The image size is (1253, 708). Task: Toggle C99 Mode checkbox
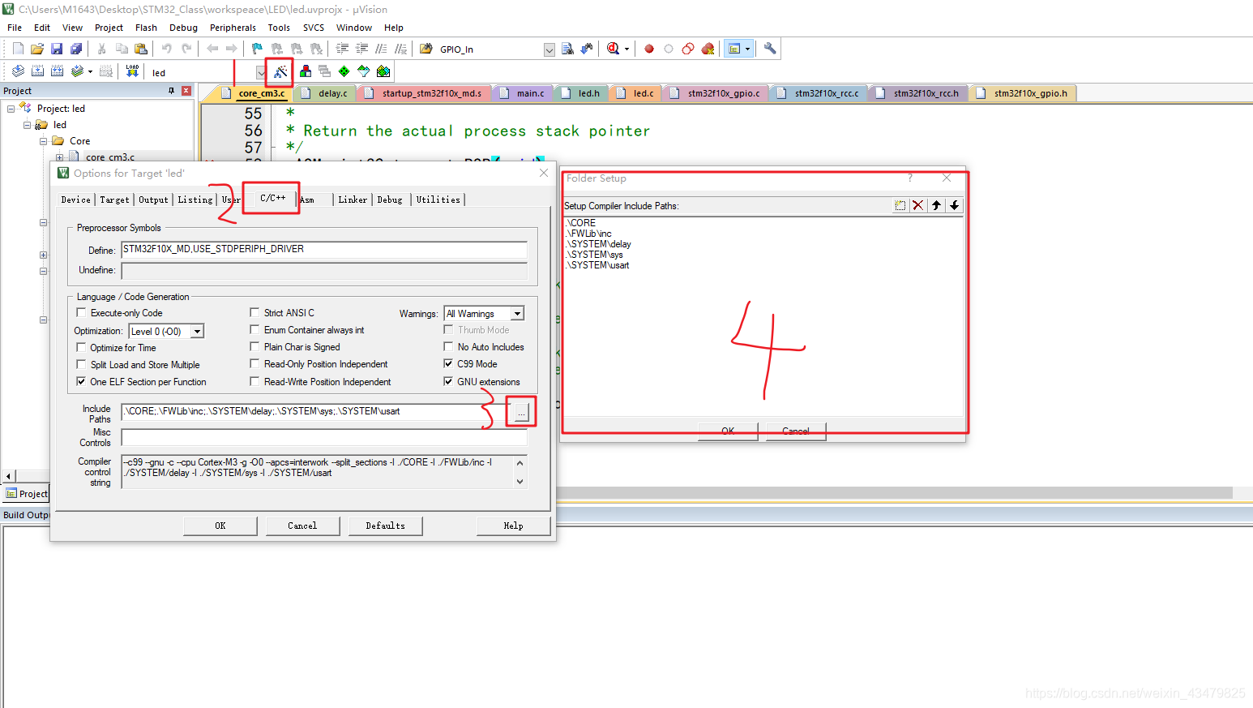click(448, 363)
